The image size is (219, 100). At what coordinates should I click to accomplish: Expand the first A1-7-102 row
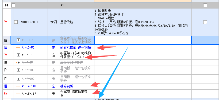tap(18, 70)
